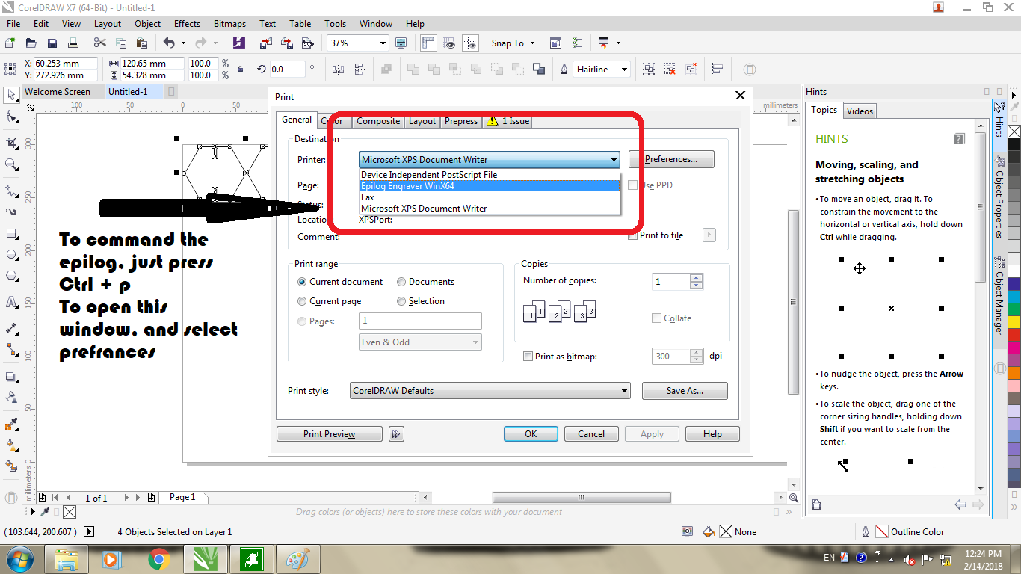Enable the Print to file checkbox

click(x=633, y=235)
